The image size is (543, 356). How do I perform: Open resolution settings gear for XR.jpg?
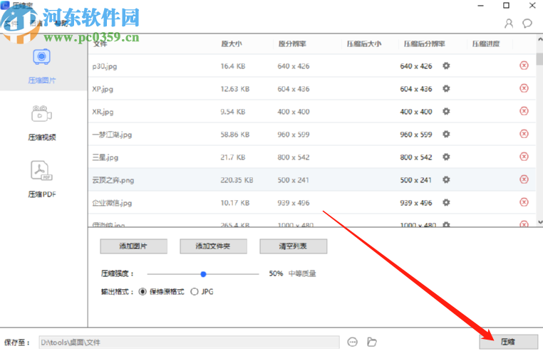446,111
